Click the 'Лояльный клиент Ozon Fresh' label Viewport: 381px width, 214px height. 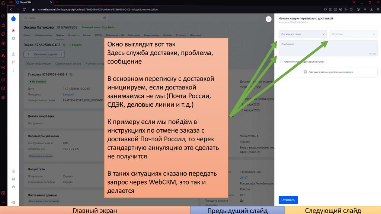pyautogui.click(x=98, y=27)
